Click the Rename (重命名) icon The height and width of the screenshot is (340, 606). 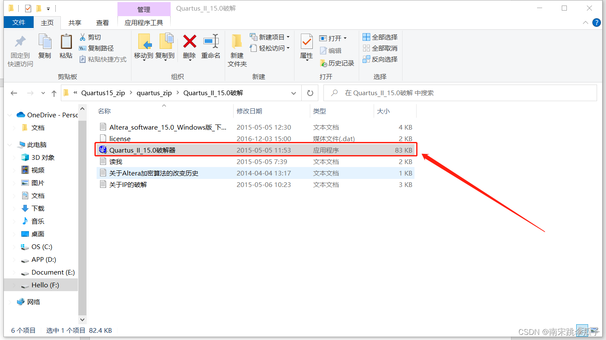tap(211, 41)
